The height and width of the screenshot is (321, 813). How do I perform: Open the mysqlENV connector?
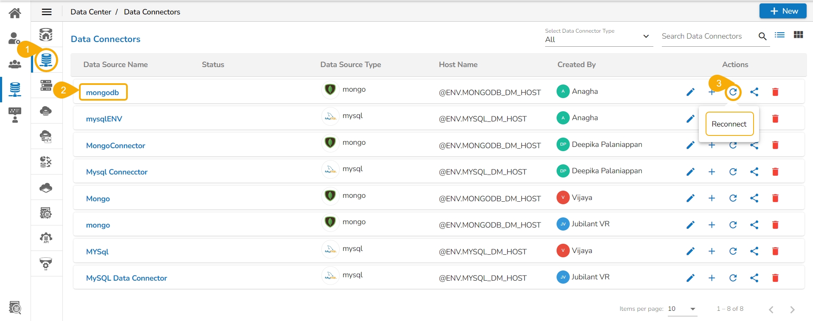[104, 119]
